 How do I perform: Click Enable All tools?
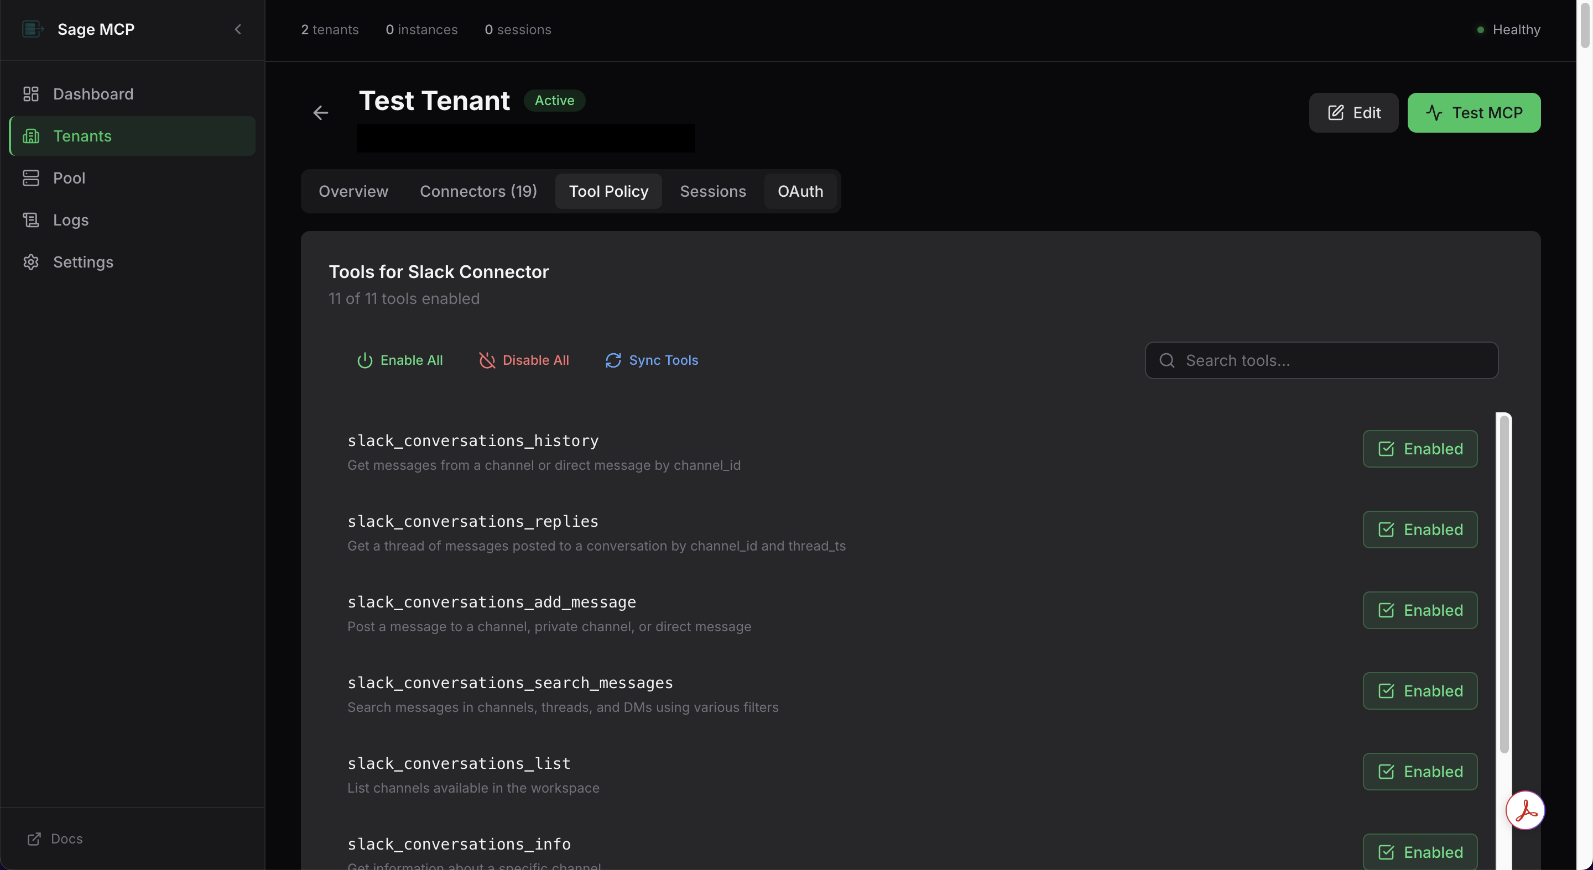coord(399,360)
